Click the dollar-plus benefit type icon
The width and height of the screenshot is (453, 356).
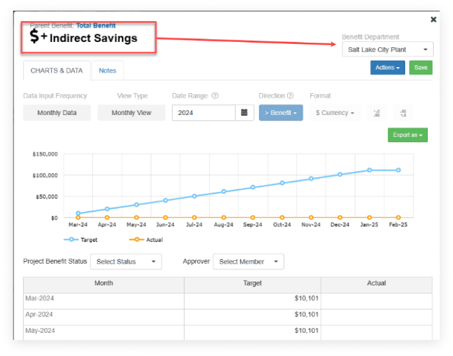pos(38,36)
